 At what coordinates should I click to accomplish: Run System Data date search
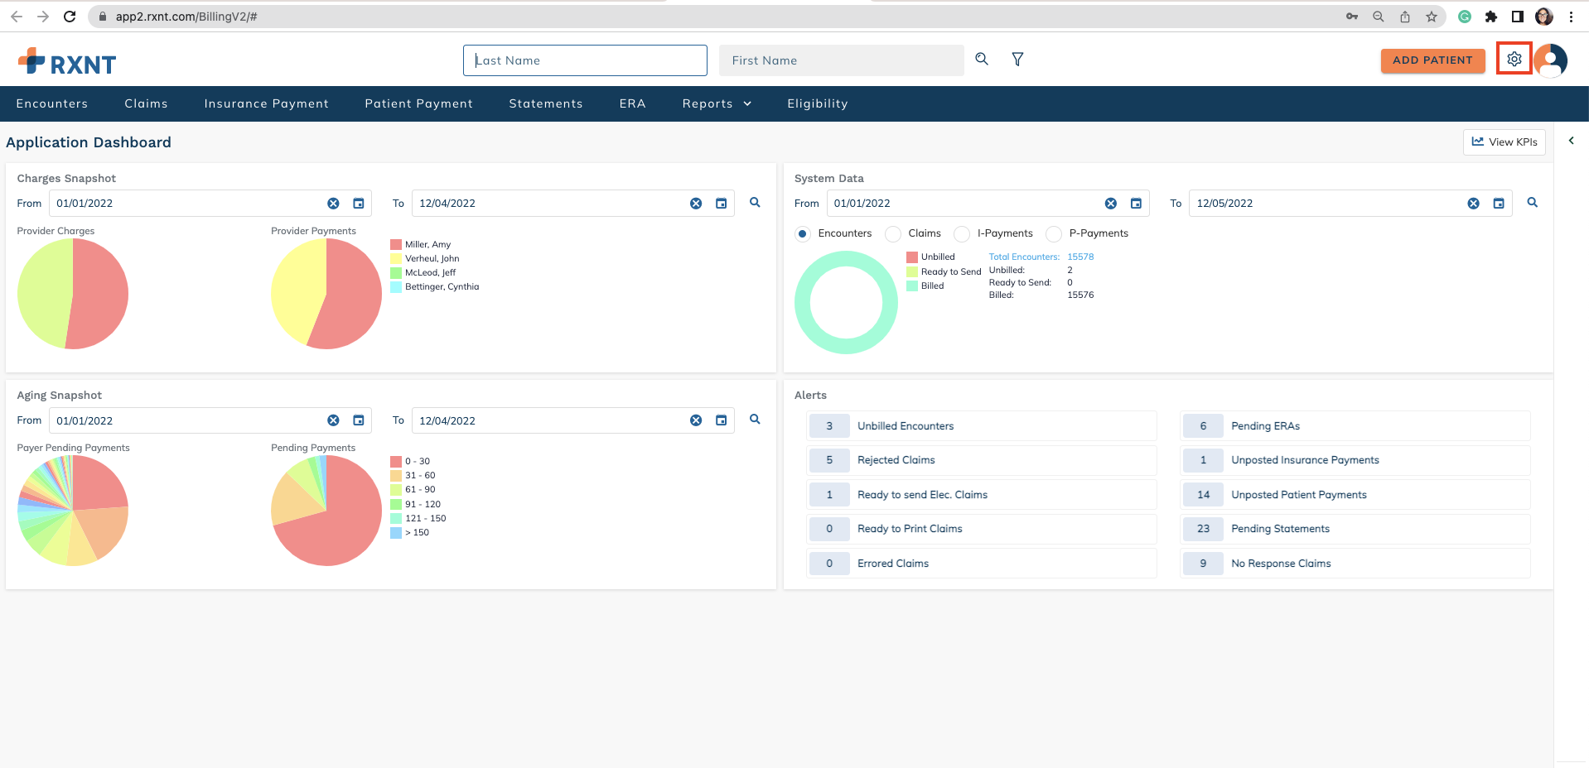click(x=1533, y=203)
